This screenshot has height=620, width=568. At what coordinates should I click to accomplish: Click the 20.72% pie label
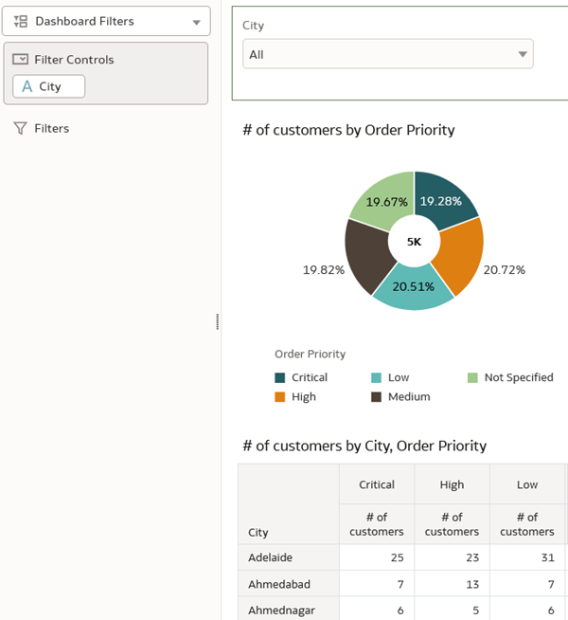tap(505, 270)
